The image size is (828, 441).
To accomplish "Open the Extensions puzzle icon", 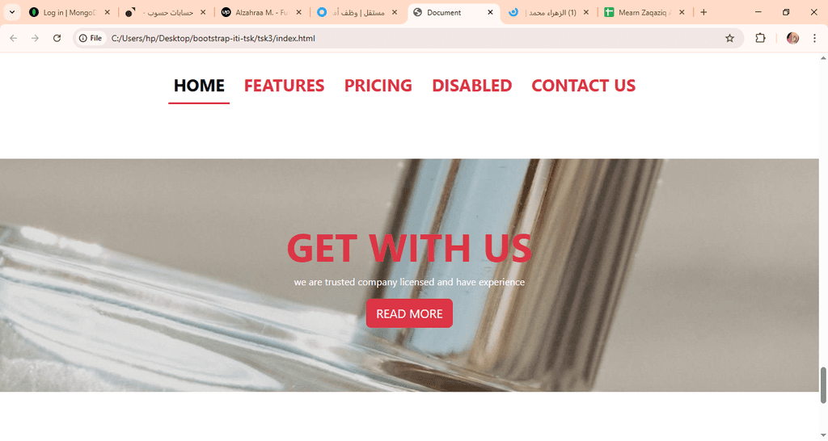I will point(760,38).
